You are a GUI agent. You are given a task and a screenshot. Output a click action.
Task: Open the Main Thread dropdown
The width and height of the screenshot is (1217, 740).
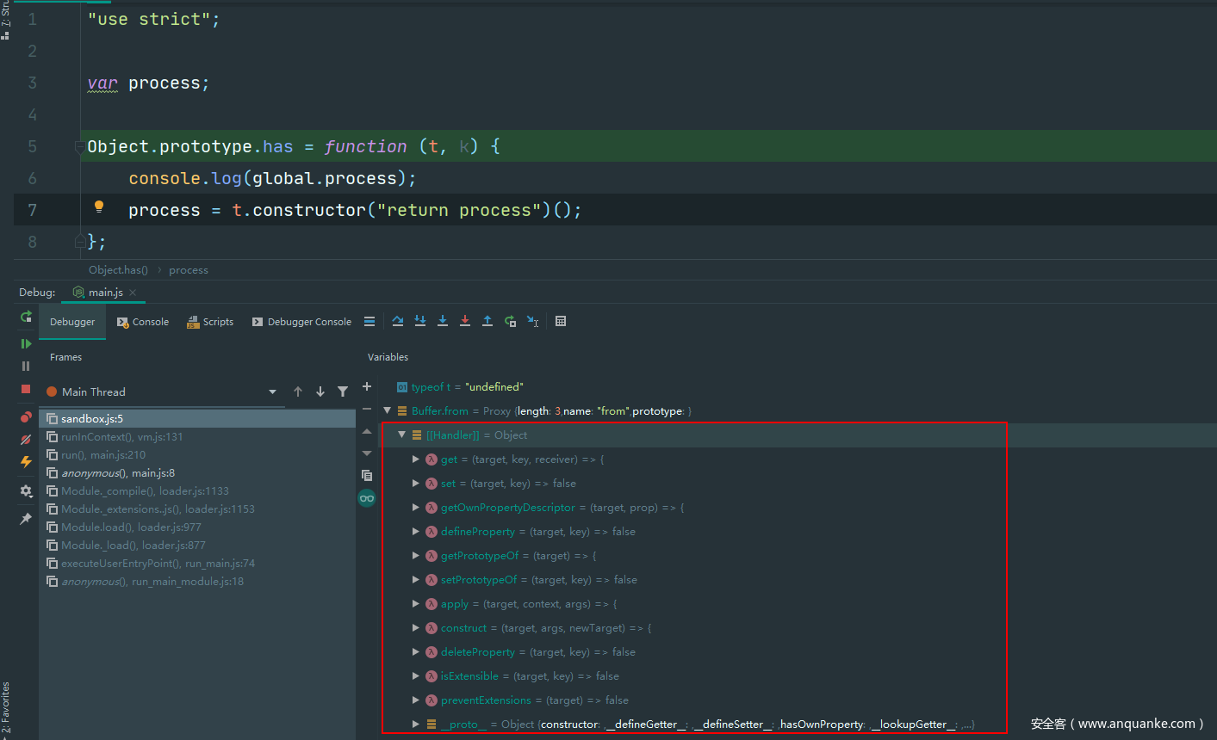click(272, 392)
